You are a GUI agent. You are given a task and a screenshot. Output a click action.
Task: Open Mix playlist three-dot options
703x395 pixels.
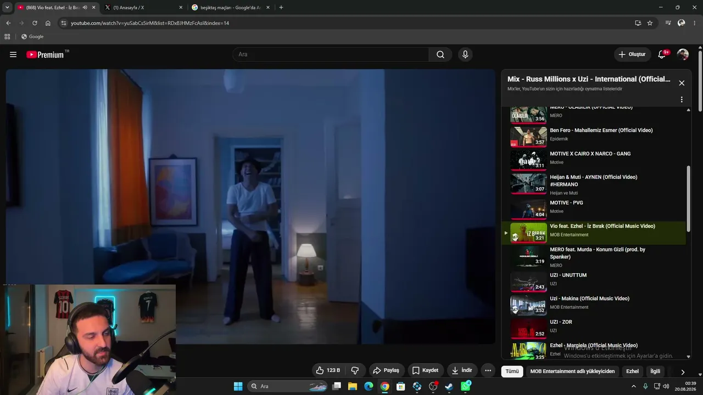[682, 100]
